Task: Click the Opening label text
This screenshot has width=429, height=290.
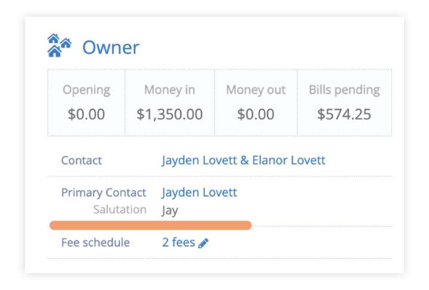Action: pos(86,90)
